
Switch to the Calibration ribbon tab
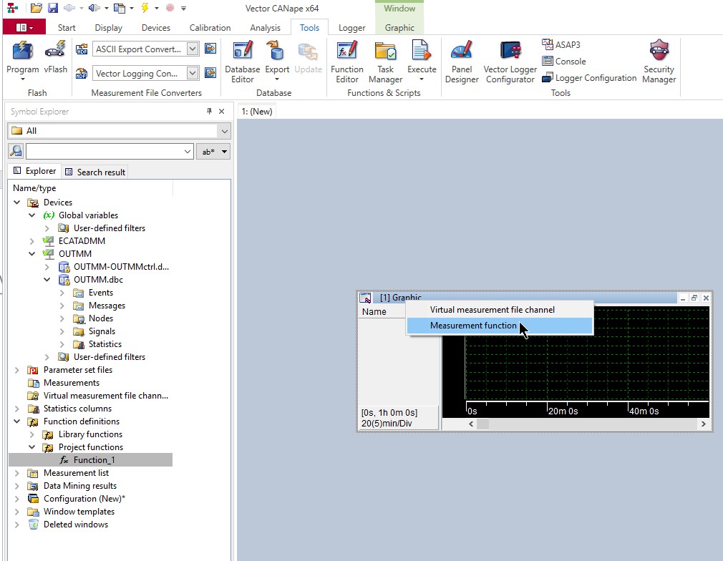click(x=210, y=28)
